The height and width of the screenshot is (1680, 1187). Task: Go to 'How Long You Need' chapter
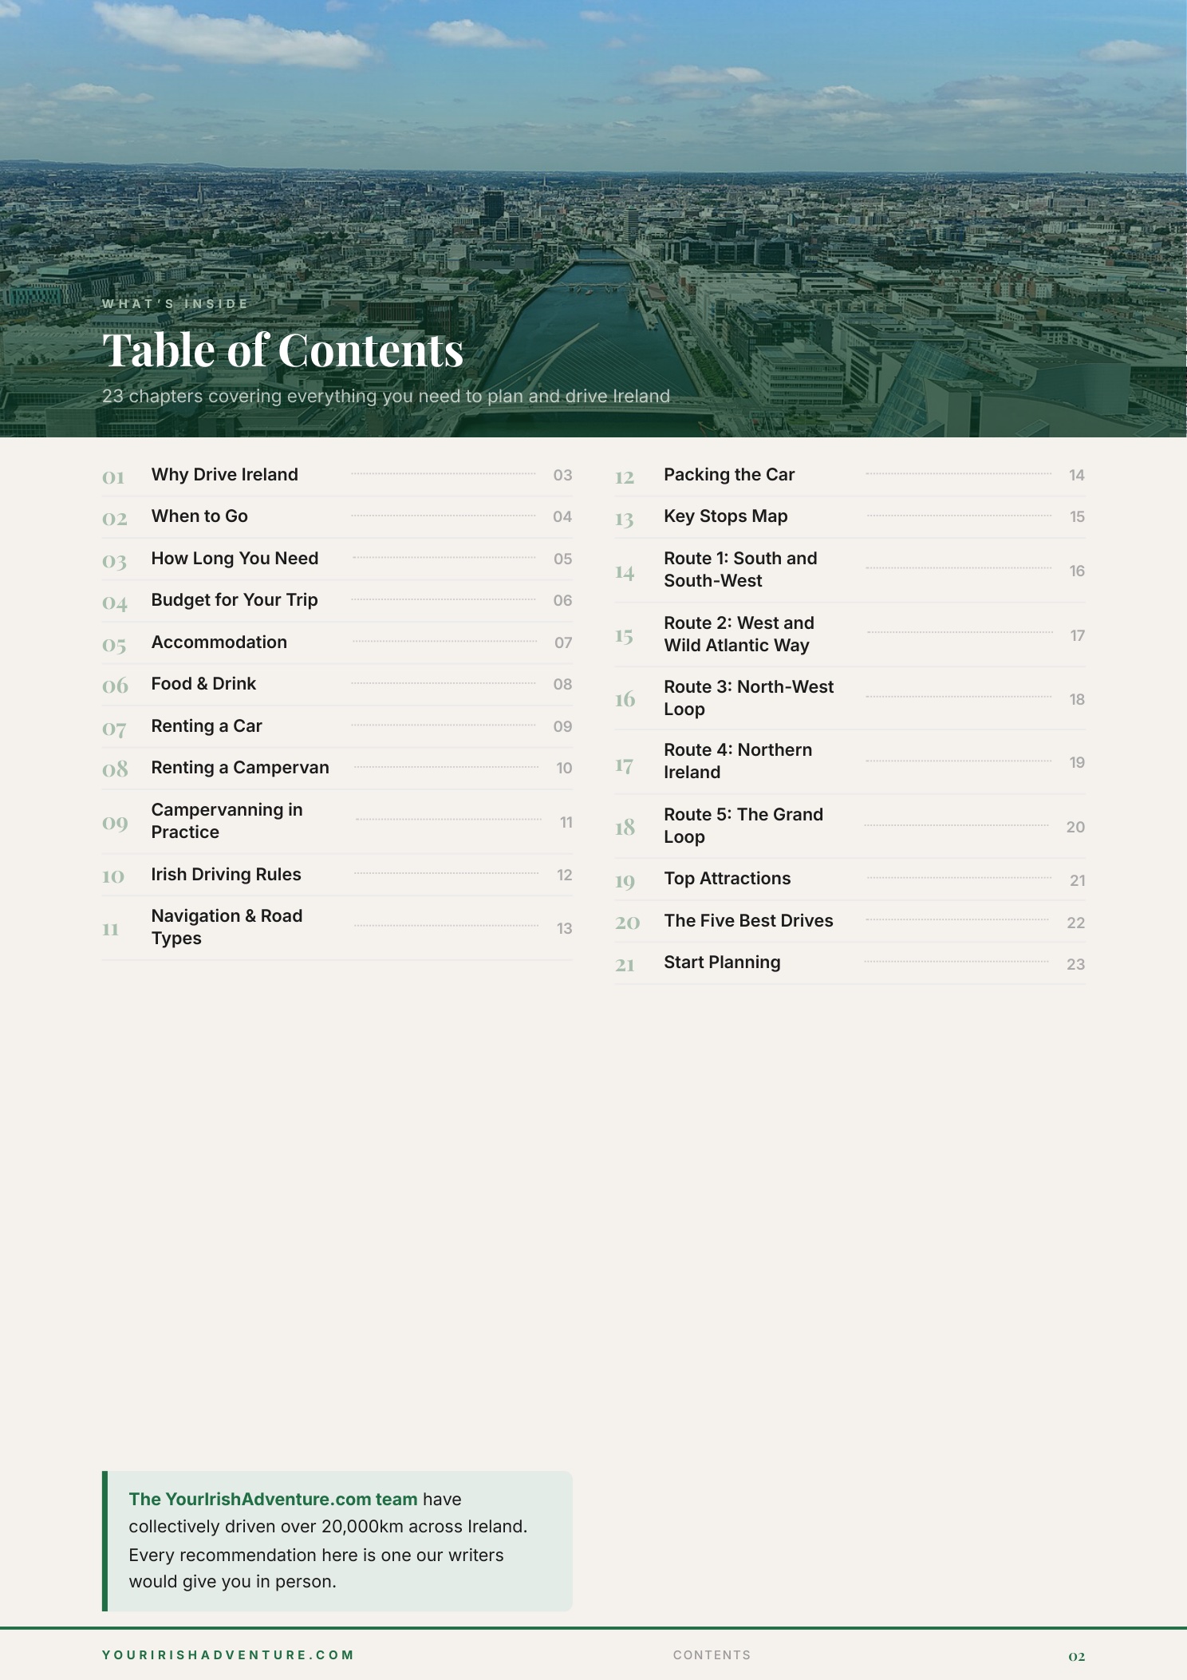coord(337,559)
